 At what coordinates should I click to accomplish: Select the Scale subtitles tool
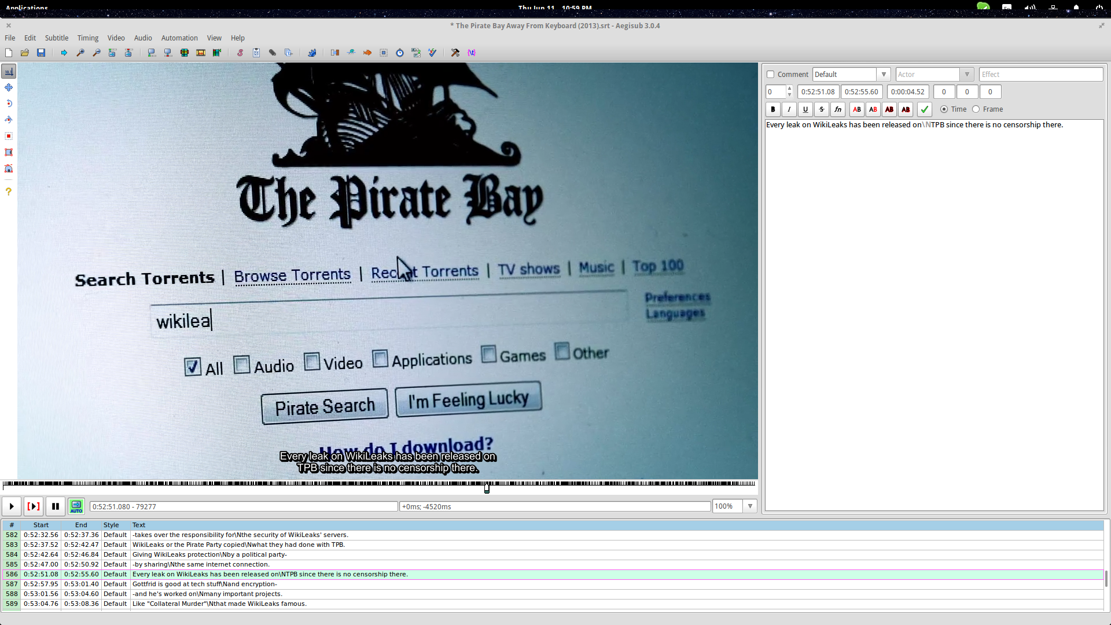click(9, 136)
